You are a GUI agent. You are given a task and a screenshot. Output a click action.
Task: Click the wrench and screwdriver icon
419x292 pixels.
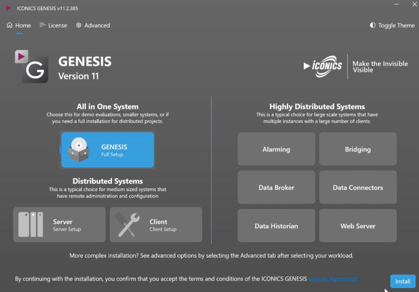[x=128, y=224]
